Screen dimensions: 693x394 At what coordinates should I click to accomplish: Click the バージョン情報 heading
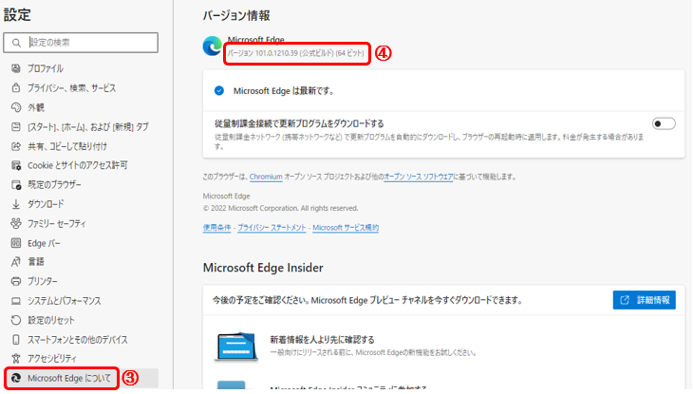236,16
